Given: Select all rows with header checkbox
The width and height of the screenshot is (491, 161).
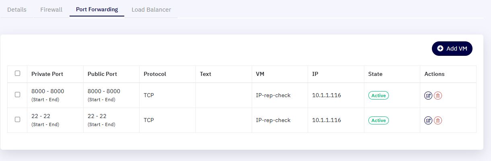Looking at the screenshot, I should (x=17, y=73).
